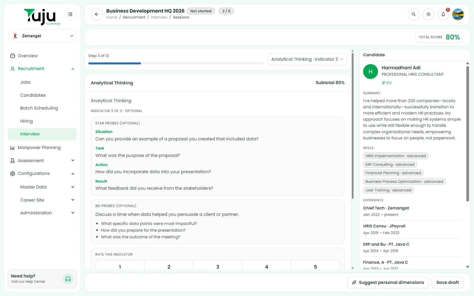Go to Candidates in the sidebar
474x296 pixels.
[x=33, y=95]
